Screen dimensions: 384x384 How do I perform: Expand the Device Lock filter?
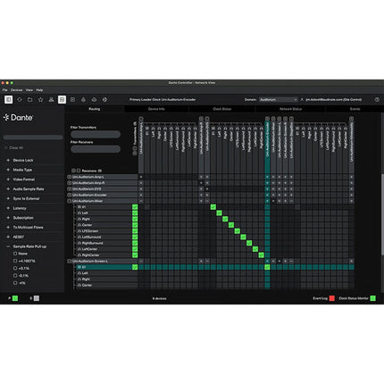8,160
